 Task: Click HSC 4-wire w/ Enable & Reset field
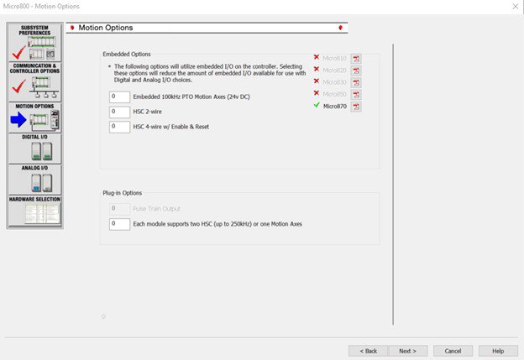click(x=119, y=127)
